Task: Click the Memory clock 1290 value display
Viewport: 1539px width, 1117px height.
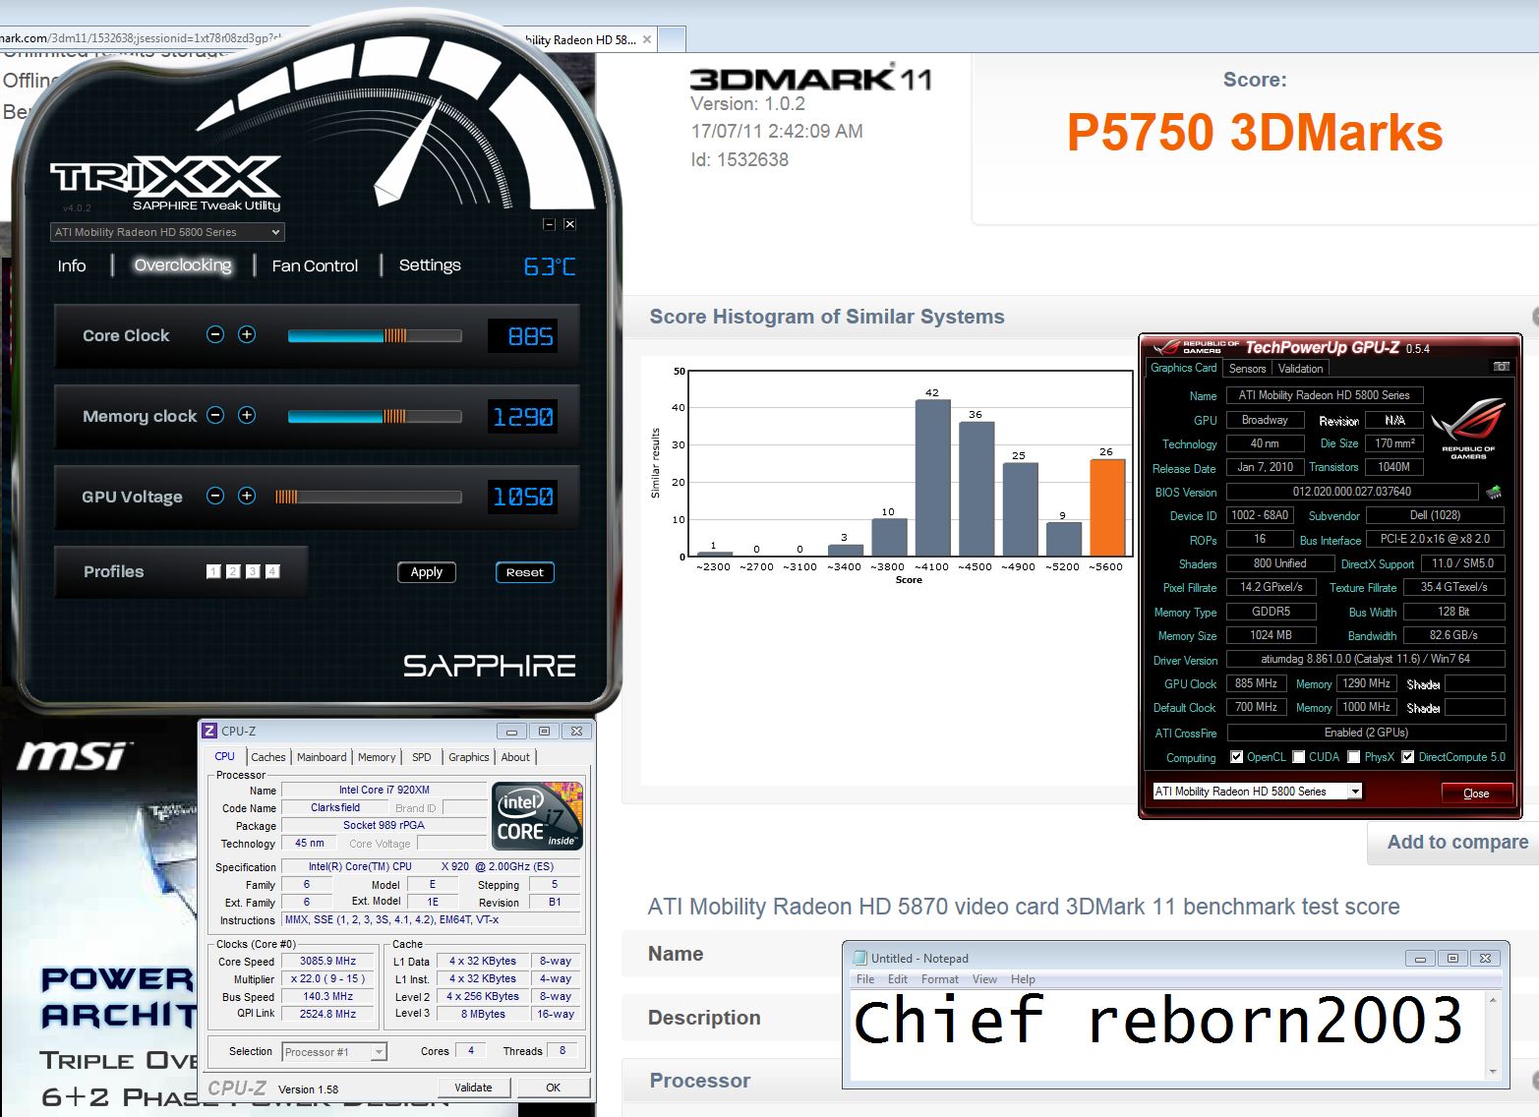Action: coord(523,417)
